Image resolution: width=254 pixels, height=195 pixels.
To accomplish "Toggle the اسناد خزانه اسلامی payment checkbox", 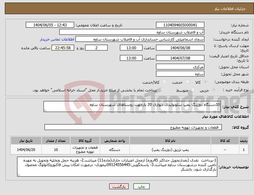I will pyautogui.click(x=161, y=89).
